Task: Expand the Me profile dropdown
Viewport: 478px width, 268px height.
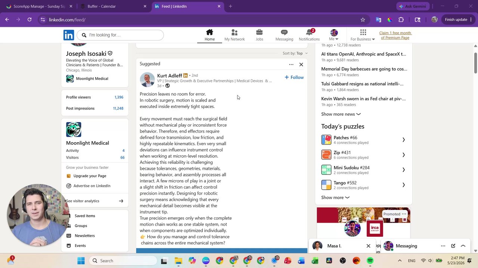Action: [334, 35]
